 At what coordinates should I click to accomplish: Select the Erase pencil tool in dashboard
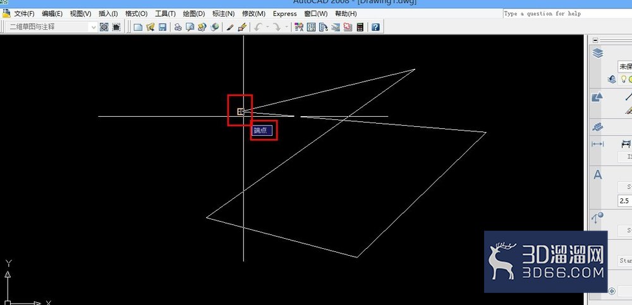629,110
